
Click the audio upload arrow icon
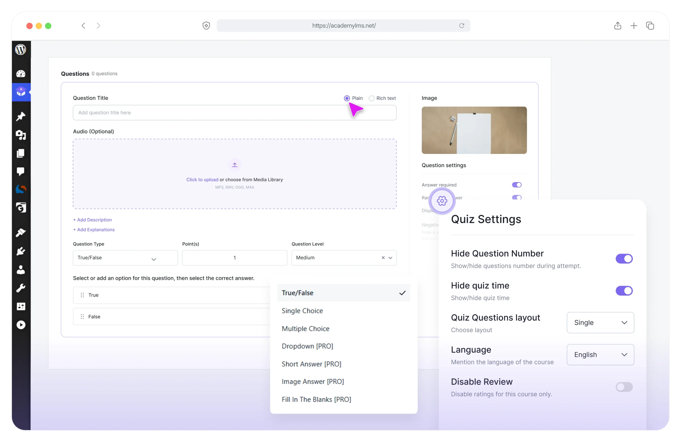pyautogui.click(x=235, y=165)
